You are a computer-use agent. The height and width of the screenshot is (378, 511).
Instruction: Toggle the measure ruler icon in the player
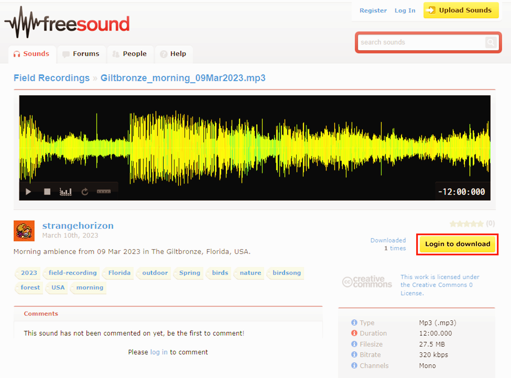tap(104, 192)
